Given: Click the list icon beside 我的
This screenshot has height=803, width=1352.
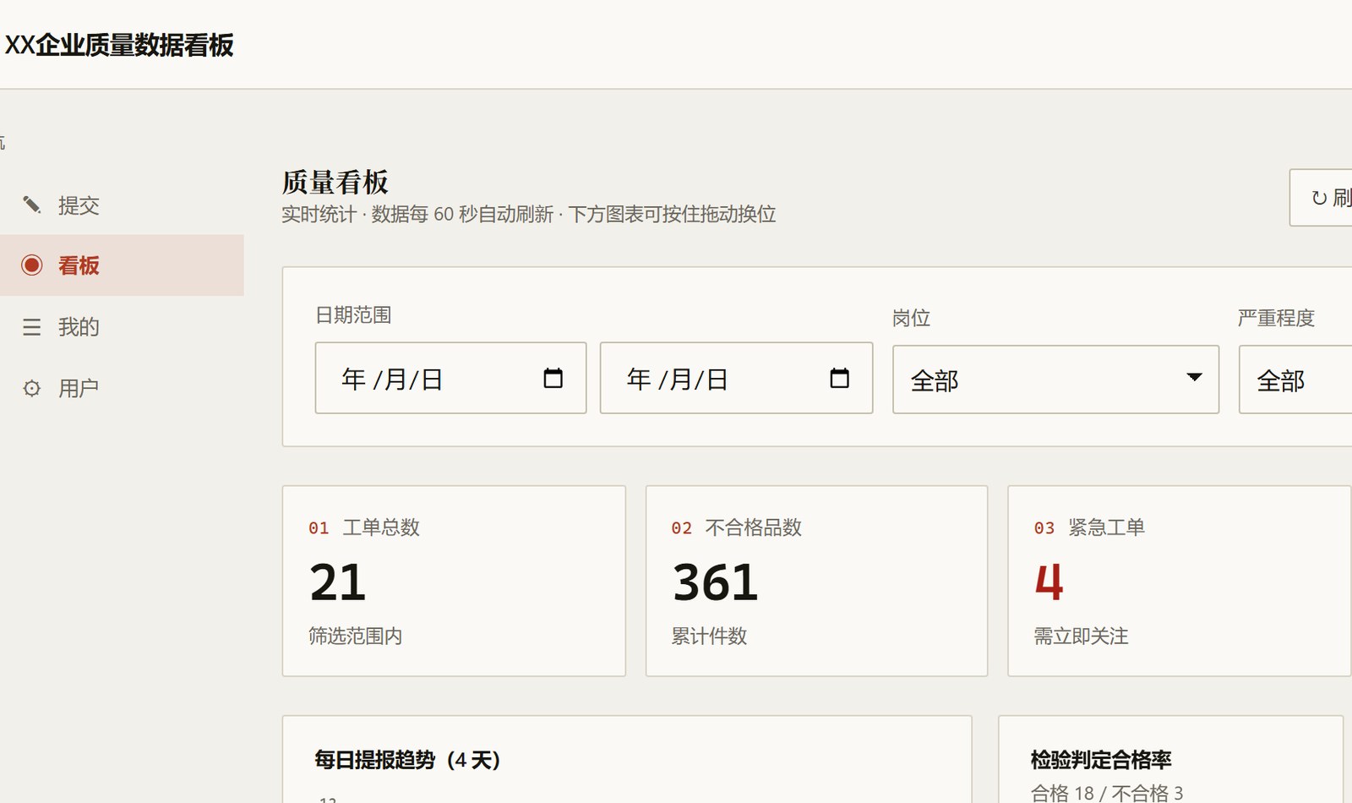Looking at the screenshot, I should click(32, 327).
